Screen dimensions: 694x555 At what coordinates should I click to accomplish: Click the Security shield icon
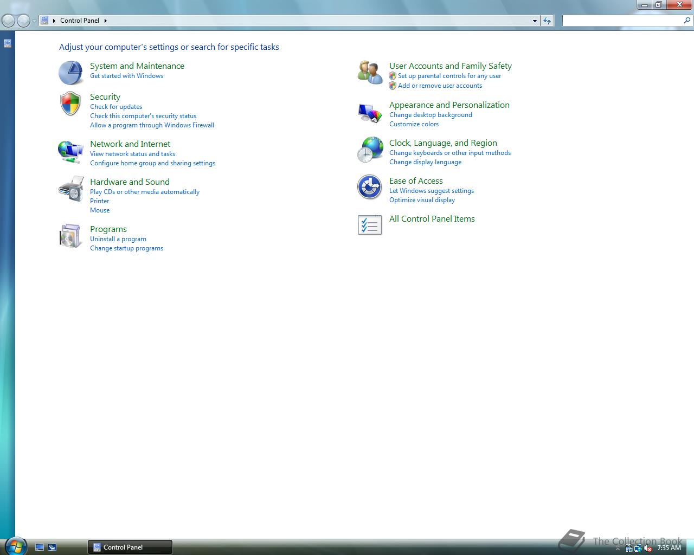pos(70,104)
